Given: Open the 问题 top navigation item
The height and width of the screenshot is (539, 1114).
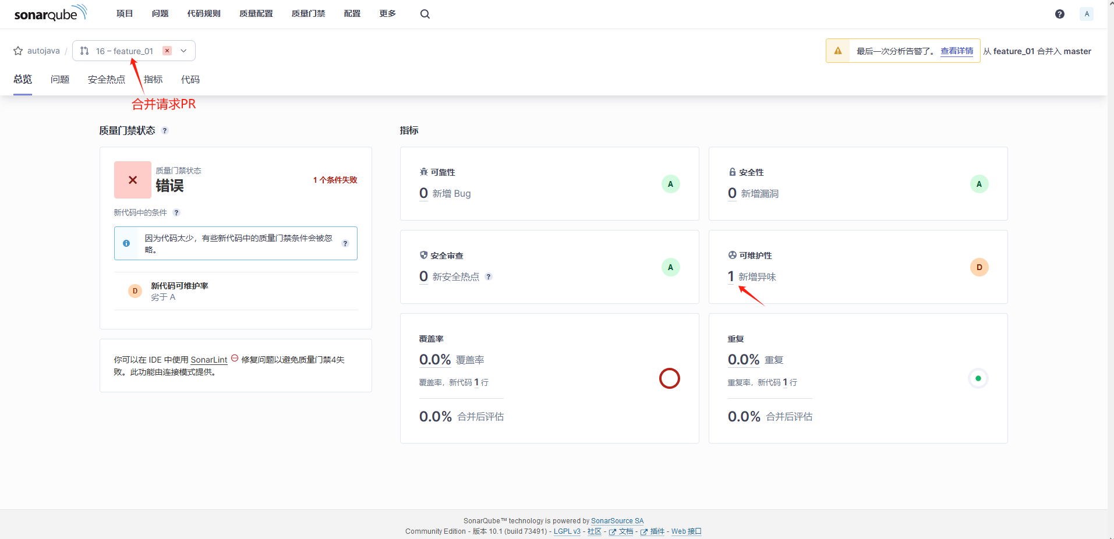Looking at the screenshot, I should [x=160, y=13].
